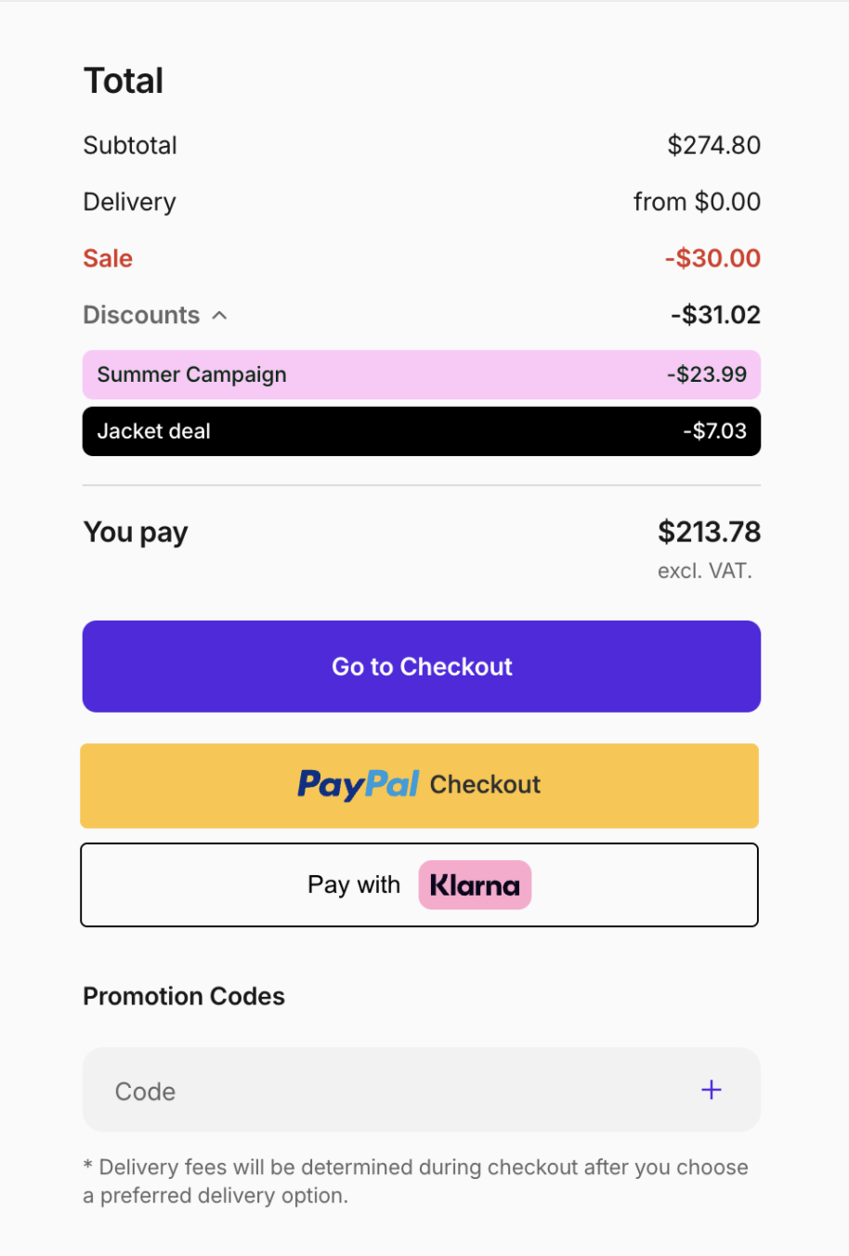The image size is (849, 1256).
Task: Select the Summer Campaign discount row
Action: click(422, 375)
